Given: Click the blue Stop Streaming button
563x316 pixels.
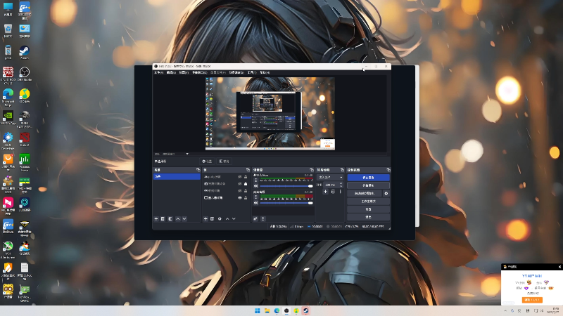Looking at the screenshot, I should 368,178.
